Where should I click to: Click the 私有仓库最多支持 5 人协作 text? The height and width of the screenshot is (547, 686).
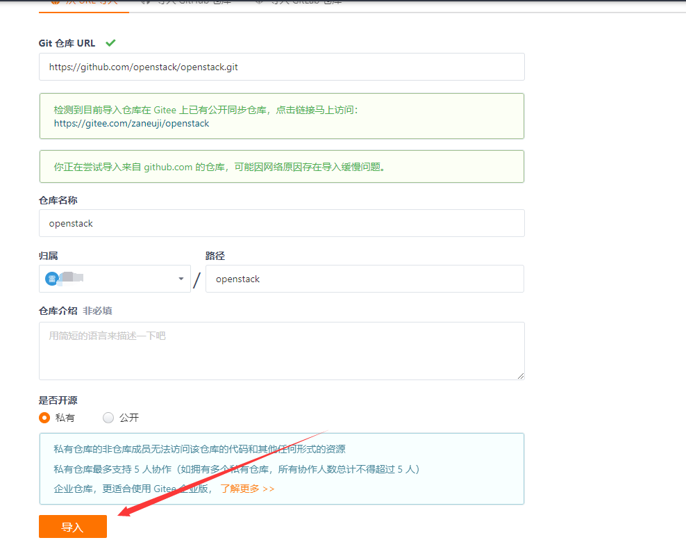(237, 469)
